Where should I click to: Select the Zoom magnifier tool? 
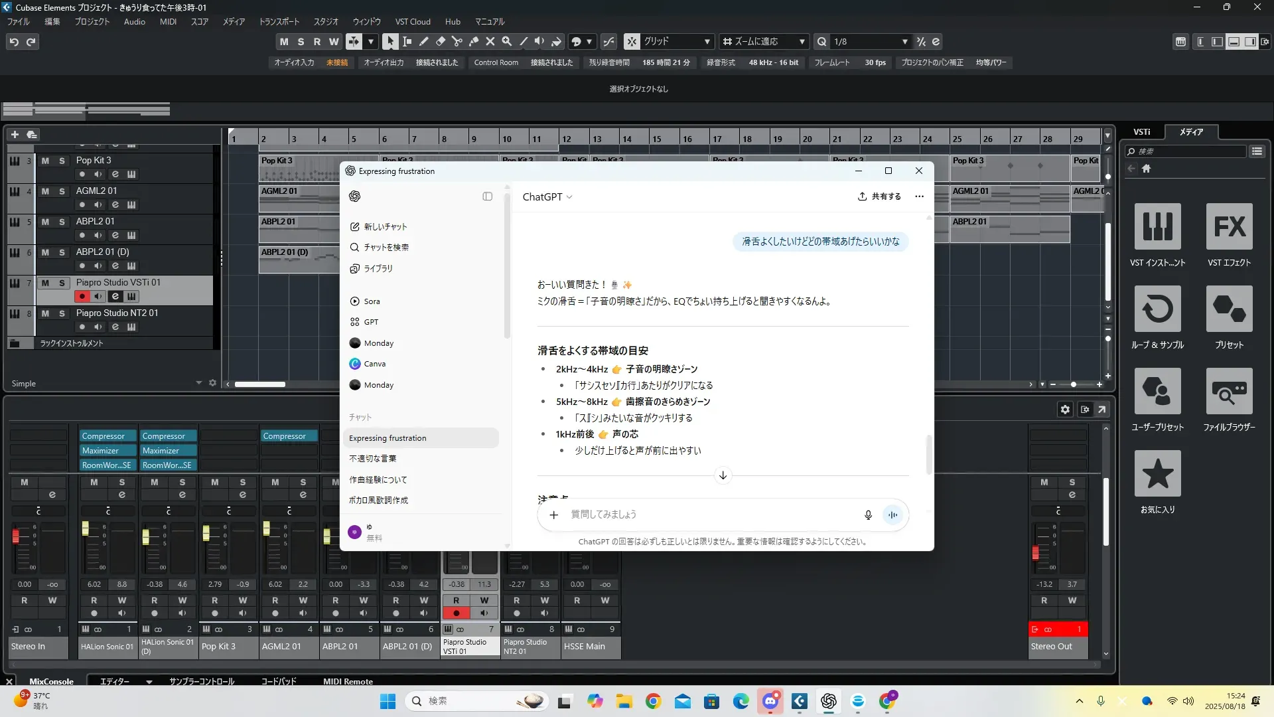pyautogui.click(x=507, y=41)
